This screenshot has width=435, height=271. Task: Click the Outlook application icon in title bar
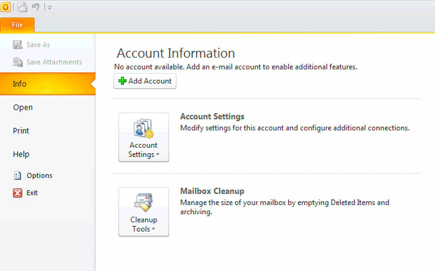point(6,7)
